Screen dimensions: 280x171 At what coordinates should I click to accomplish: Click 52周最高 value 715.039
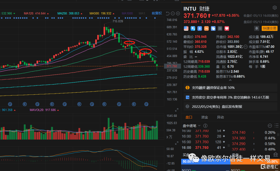tap(204, 62)
